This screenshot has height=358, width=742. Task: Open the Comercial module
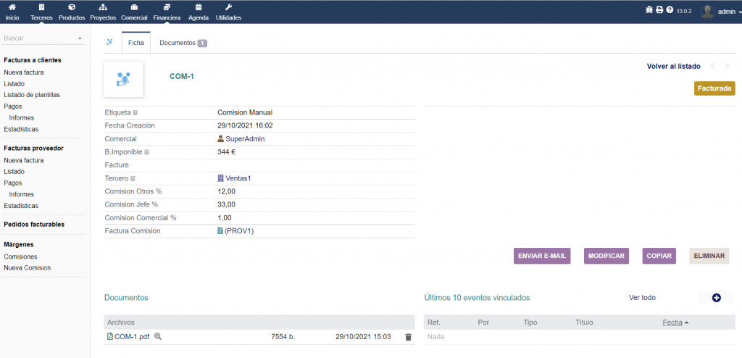click(x=134, y=12)
